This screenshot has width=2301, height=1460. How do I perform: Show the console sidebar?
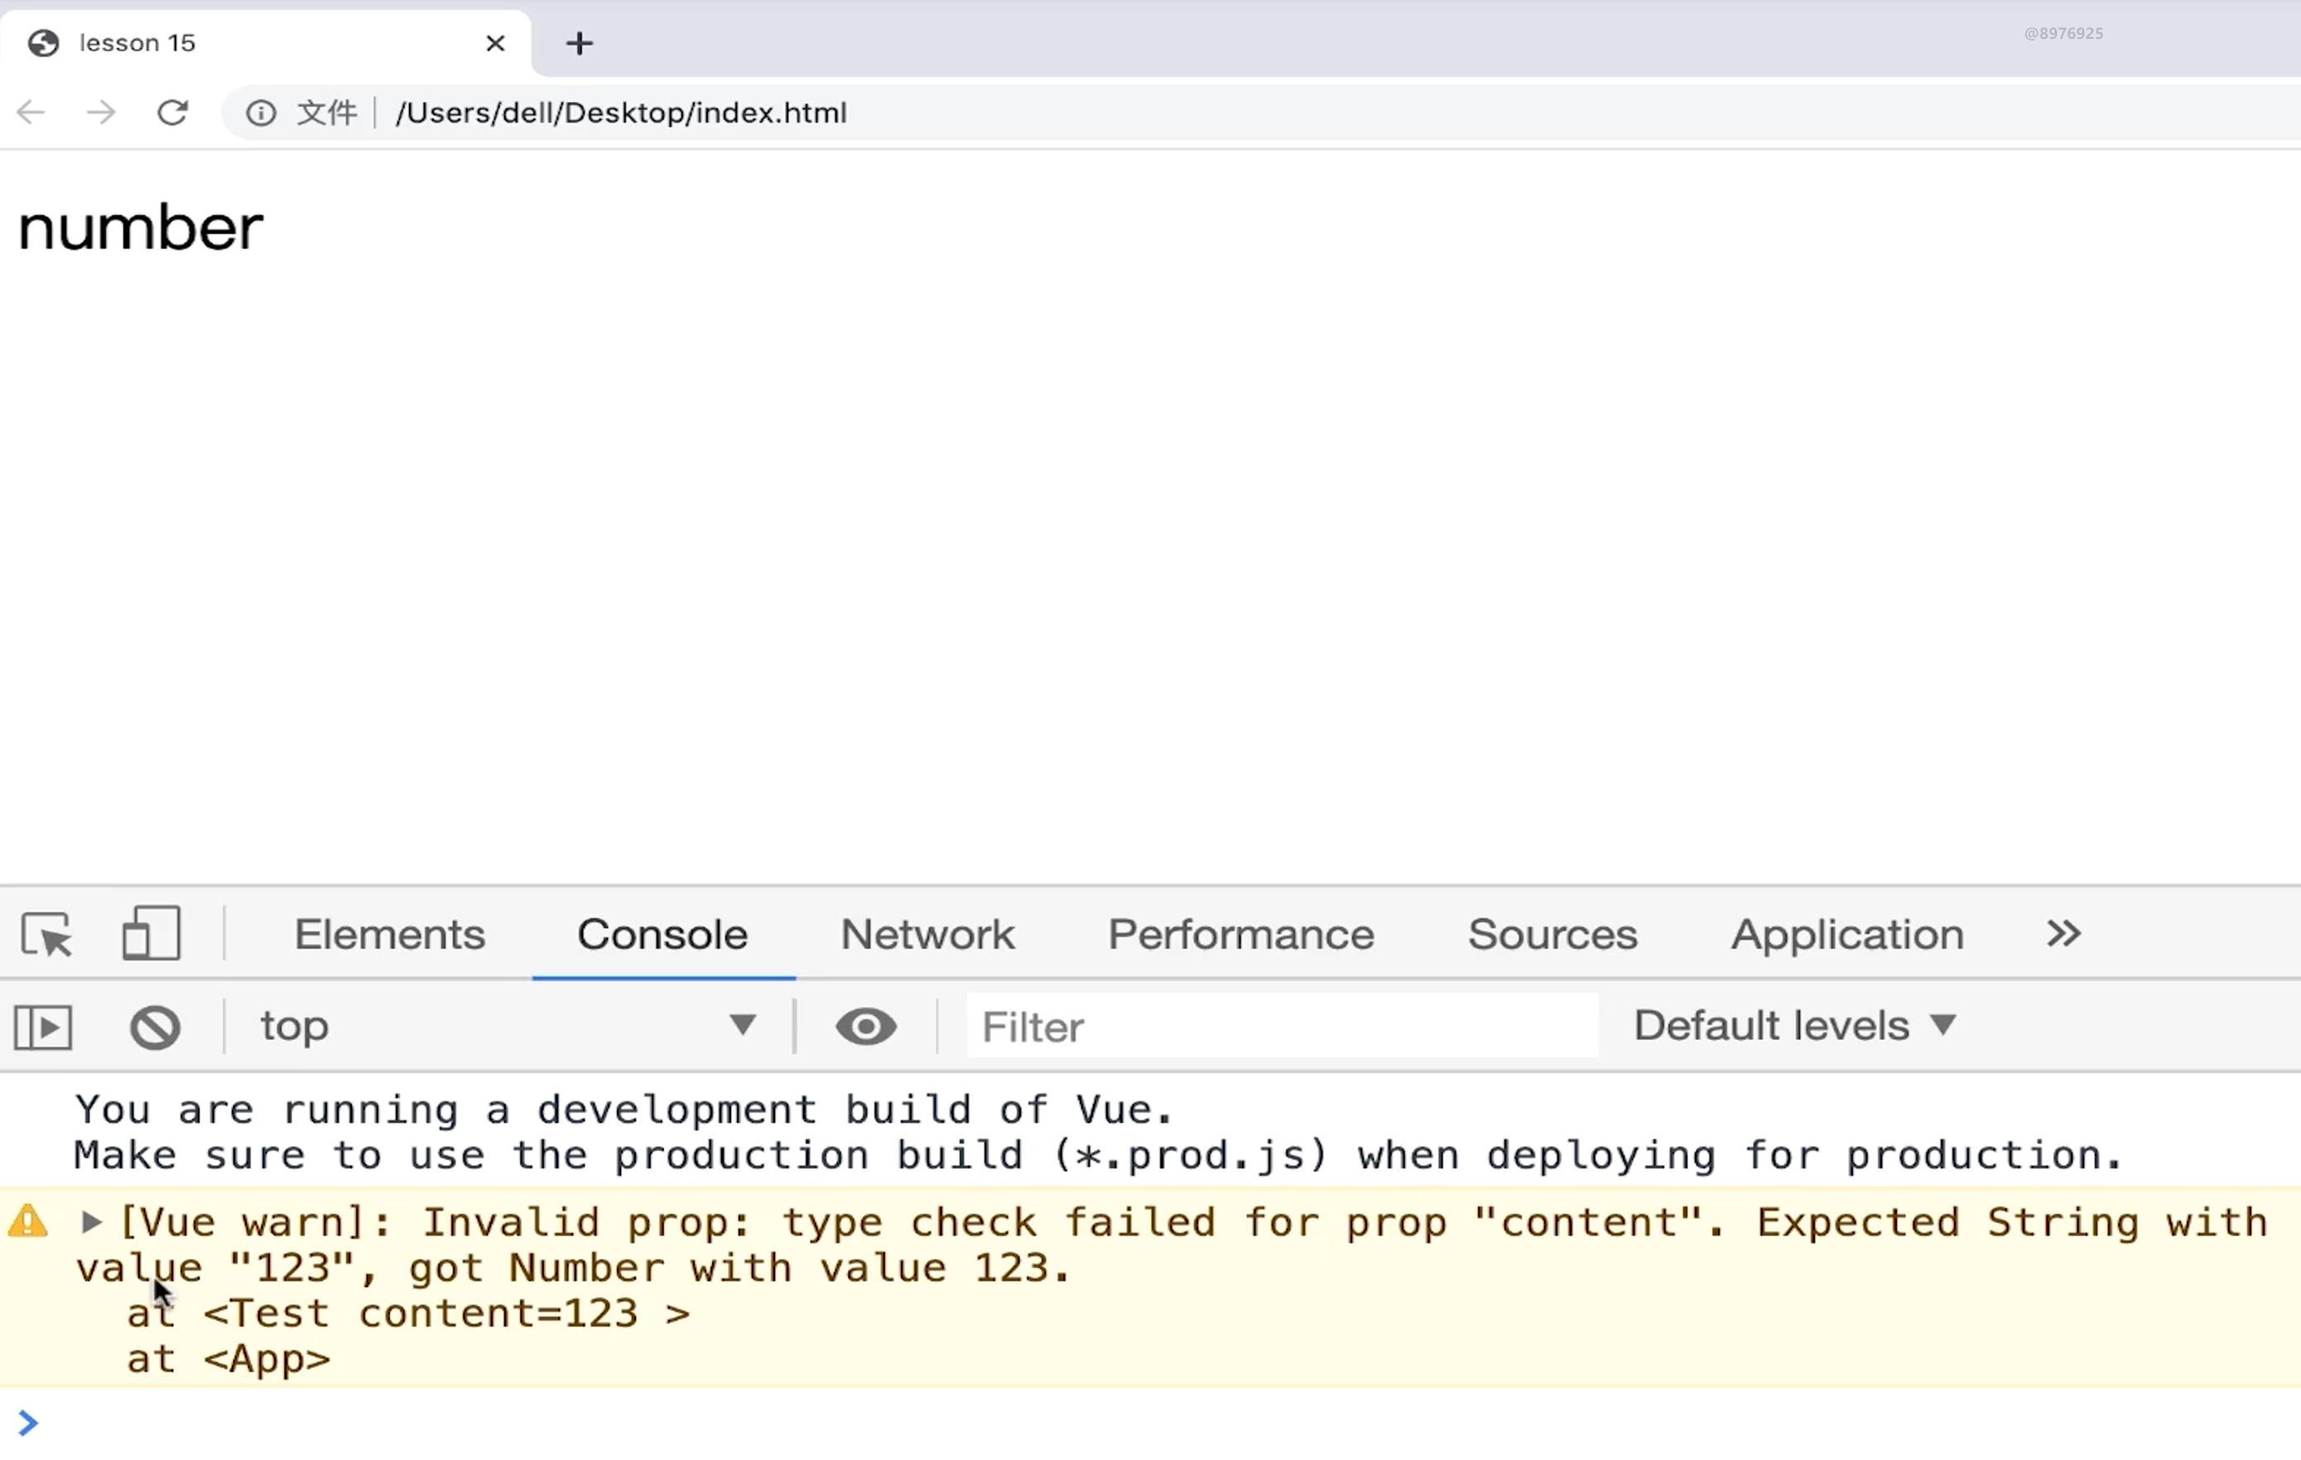click(43, 1027)
